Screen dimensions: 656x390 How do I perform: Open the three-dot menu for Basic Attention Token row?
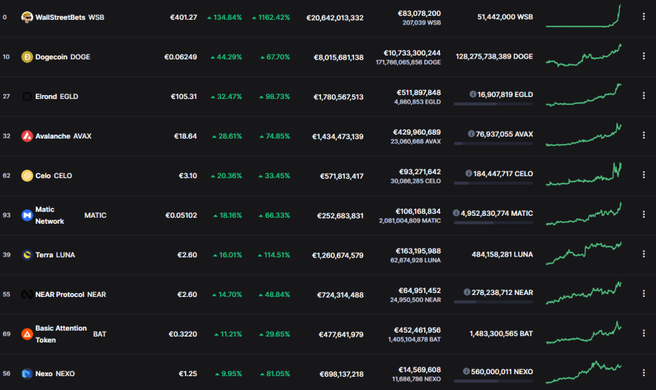point(643,333)
